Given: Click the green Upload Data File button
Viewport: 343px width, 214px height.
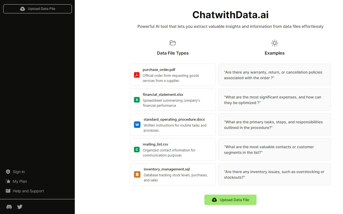Looking at the screenshot, I should 230,200.
